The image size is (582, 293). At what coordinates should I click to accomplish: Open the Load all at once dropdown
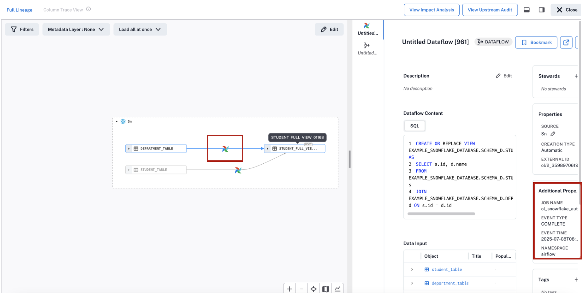(x=140, y=30)
